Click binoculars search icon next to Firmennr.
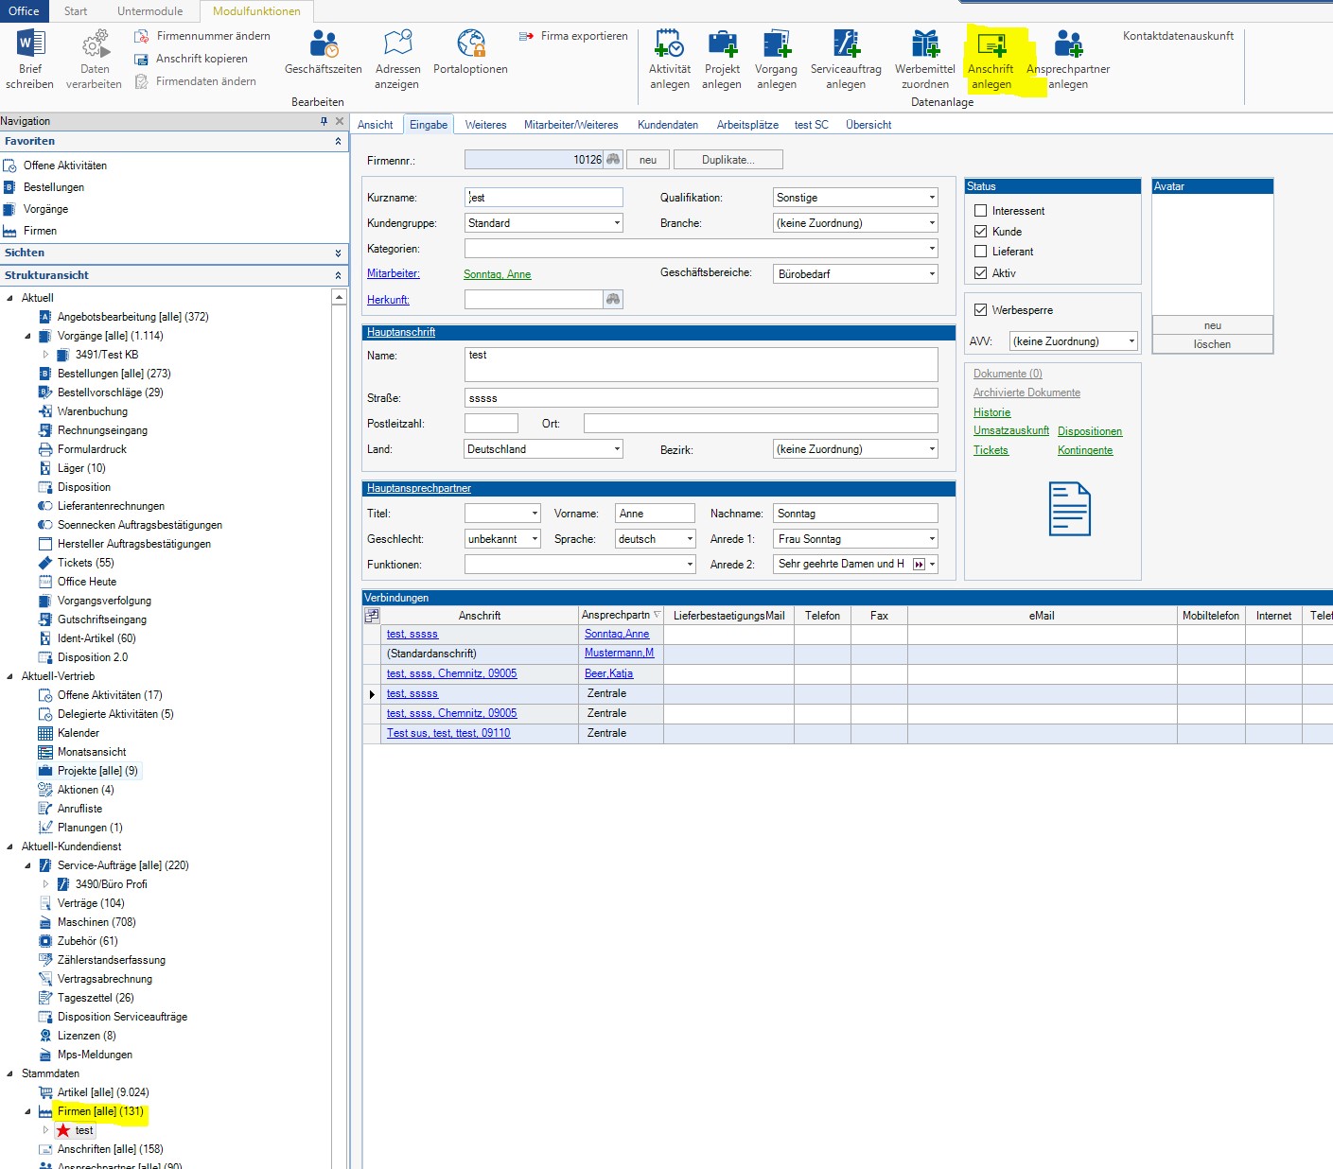 tap(613, 160)
